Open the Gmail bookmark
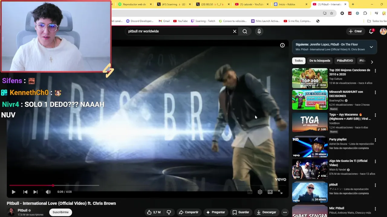 coord(164,21)
